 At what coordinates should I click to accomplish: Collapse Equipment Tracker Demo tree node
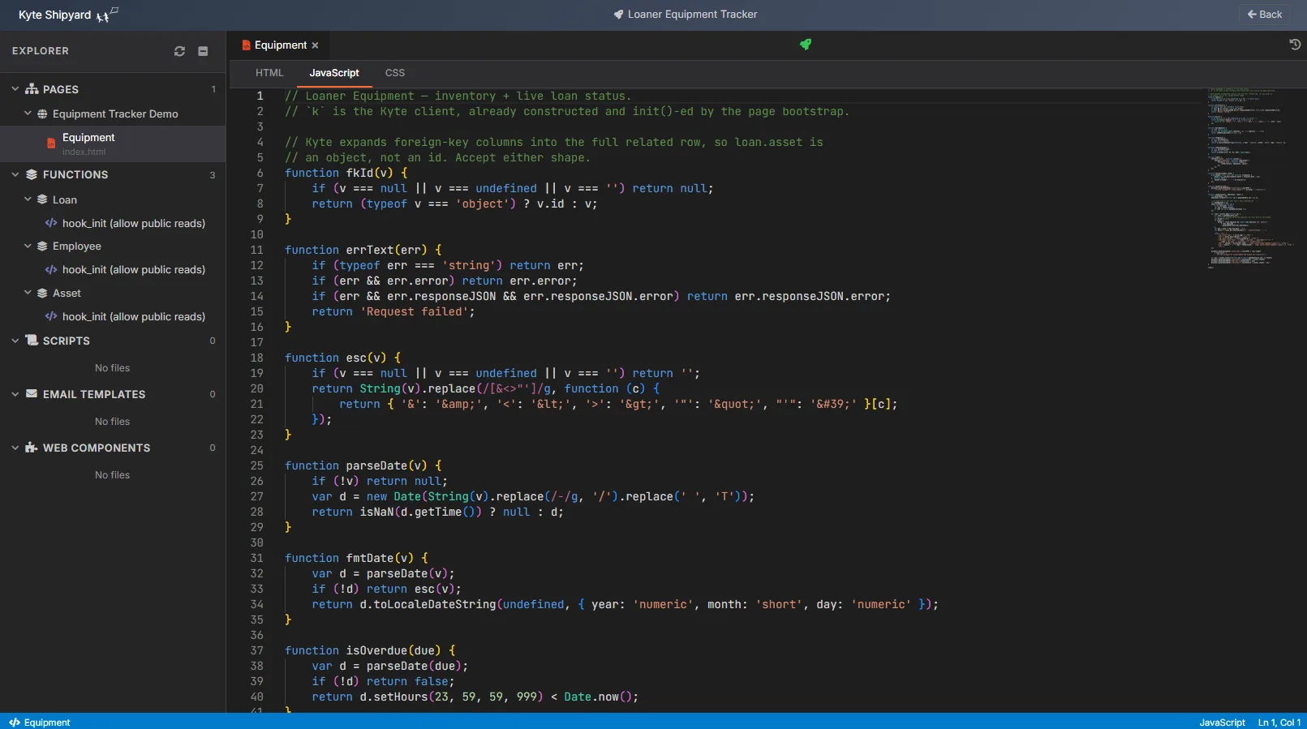28,114
